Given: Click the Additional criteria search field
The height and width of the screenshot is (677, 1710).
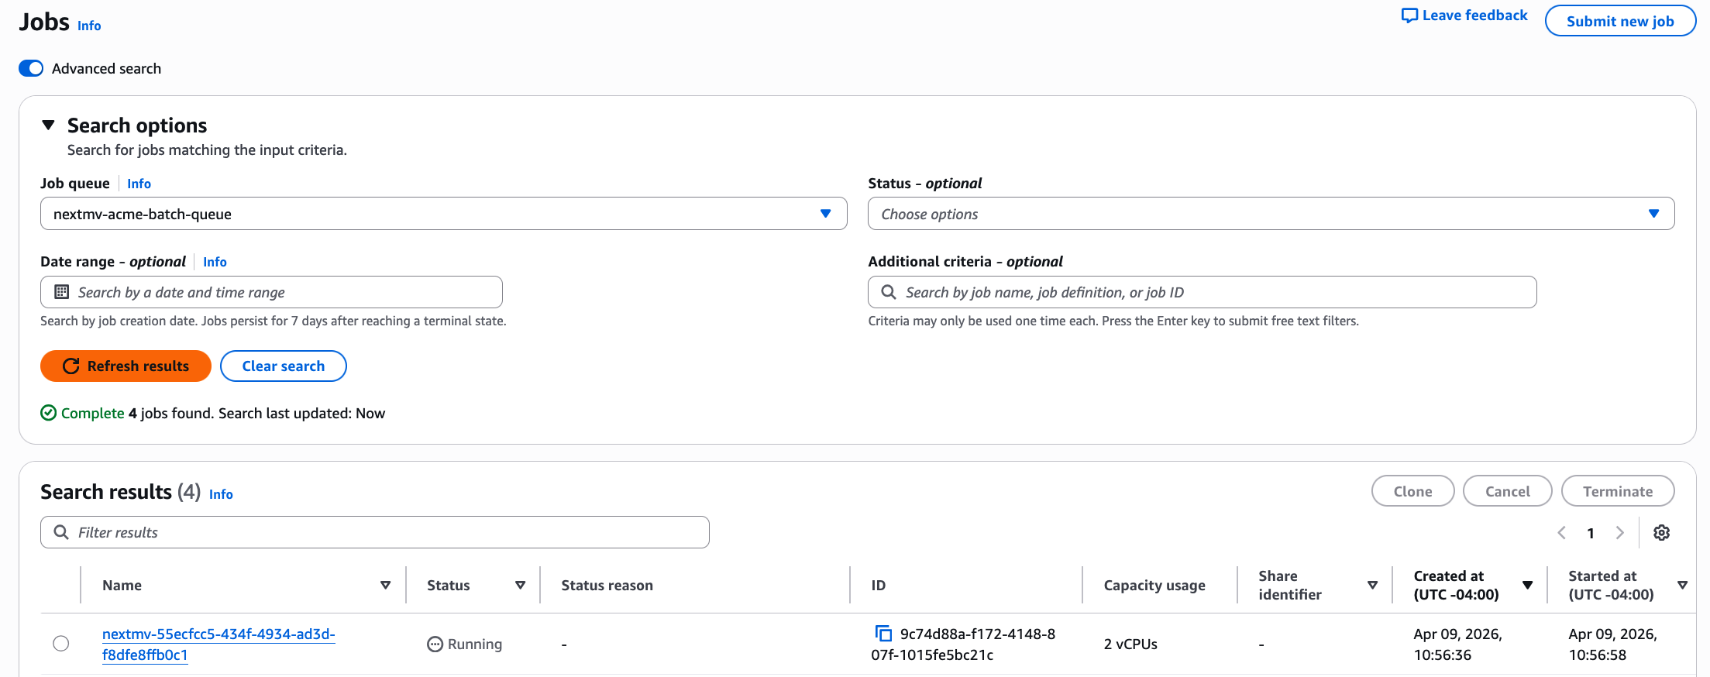Looking at the screenshot, I should click(1202, 292).
